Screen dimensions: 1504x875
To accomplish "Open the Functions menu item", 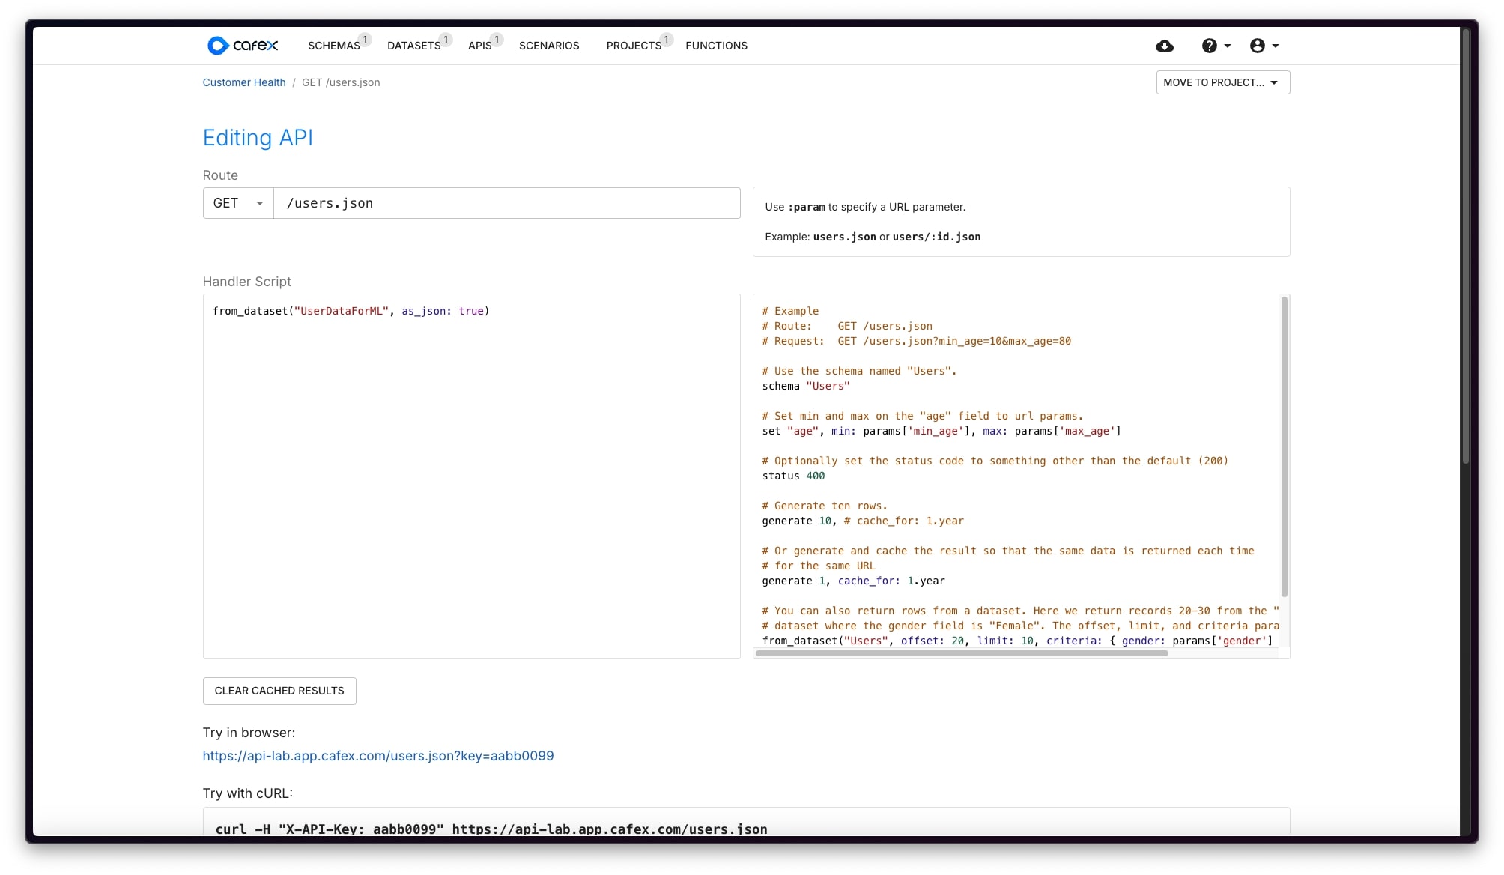I will point(716,46).
